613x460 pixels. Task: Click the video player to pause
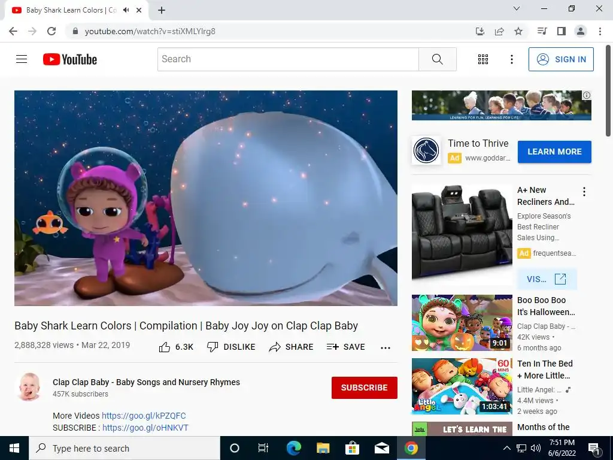(x=206, y=198)
